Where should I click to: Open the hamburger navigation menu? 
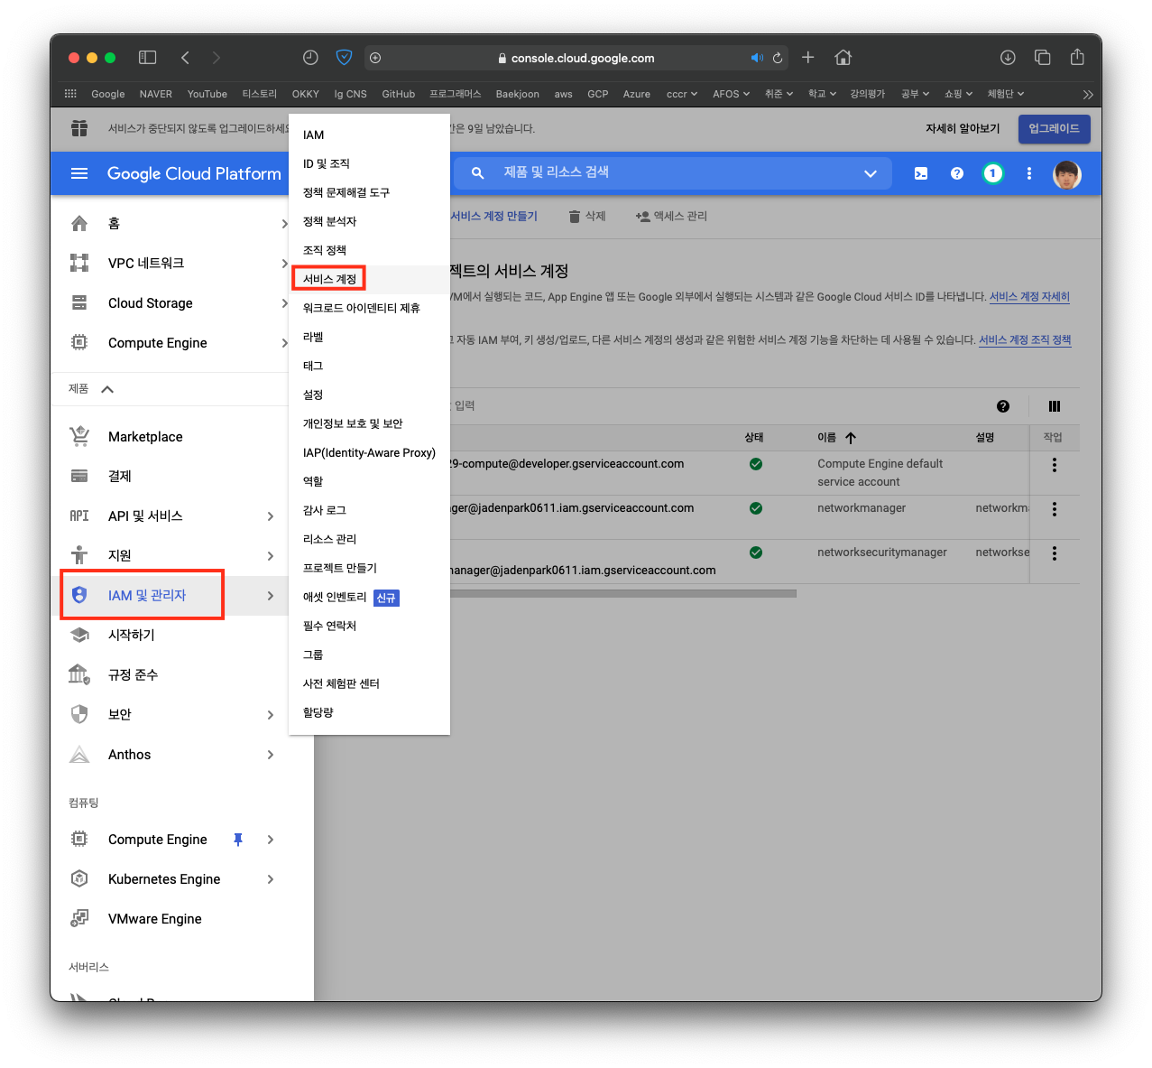pos(79,173)
